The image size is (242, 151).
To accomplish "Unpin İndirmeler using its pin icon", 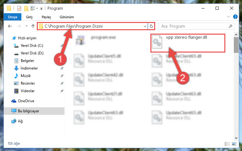I will [62, 68].
